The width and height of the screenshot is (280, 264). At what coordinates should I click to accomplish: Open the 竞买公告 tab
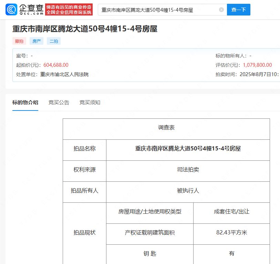click(x=59, y=103)
